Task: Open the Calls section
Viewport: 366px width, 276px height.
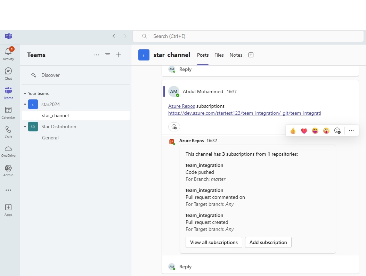Action: pyautogui.click(x=8, y=132)
